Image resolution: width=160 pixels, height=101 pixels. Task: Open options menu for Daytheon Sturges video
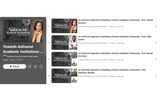click(156, 76)
